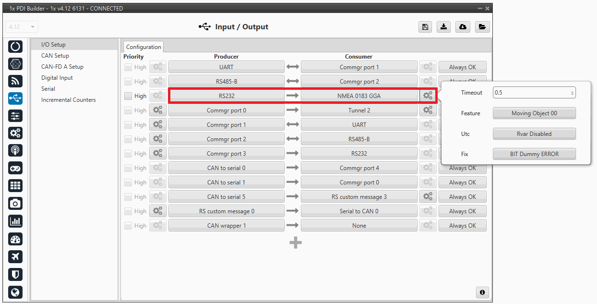Image resolution: width=597 pixels, height=304 pixels.
Task: Switch to the Configuration tab
Action: point(143,47)
